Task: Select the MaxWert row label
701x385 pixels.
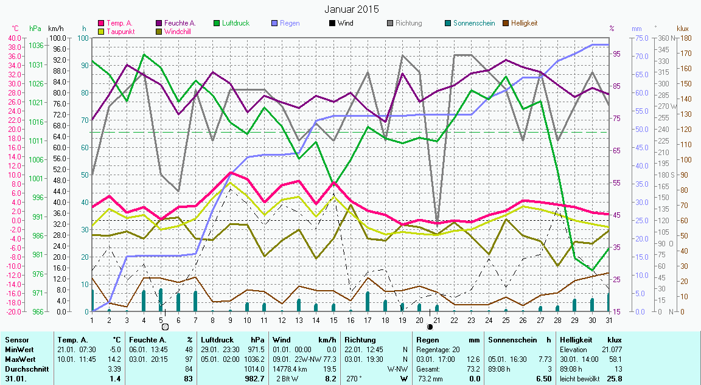Action: (x=19, y=359)
